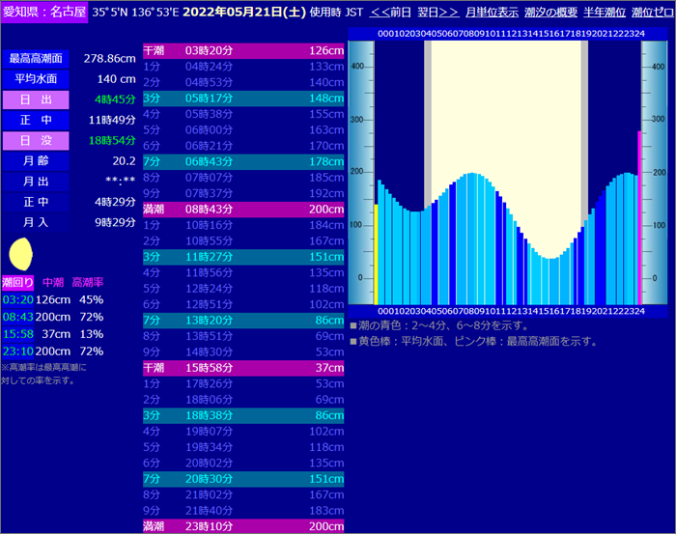676x534 pixels.
Task: Click the 15:58 tide summary row
Action: pos(52,334)
